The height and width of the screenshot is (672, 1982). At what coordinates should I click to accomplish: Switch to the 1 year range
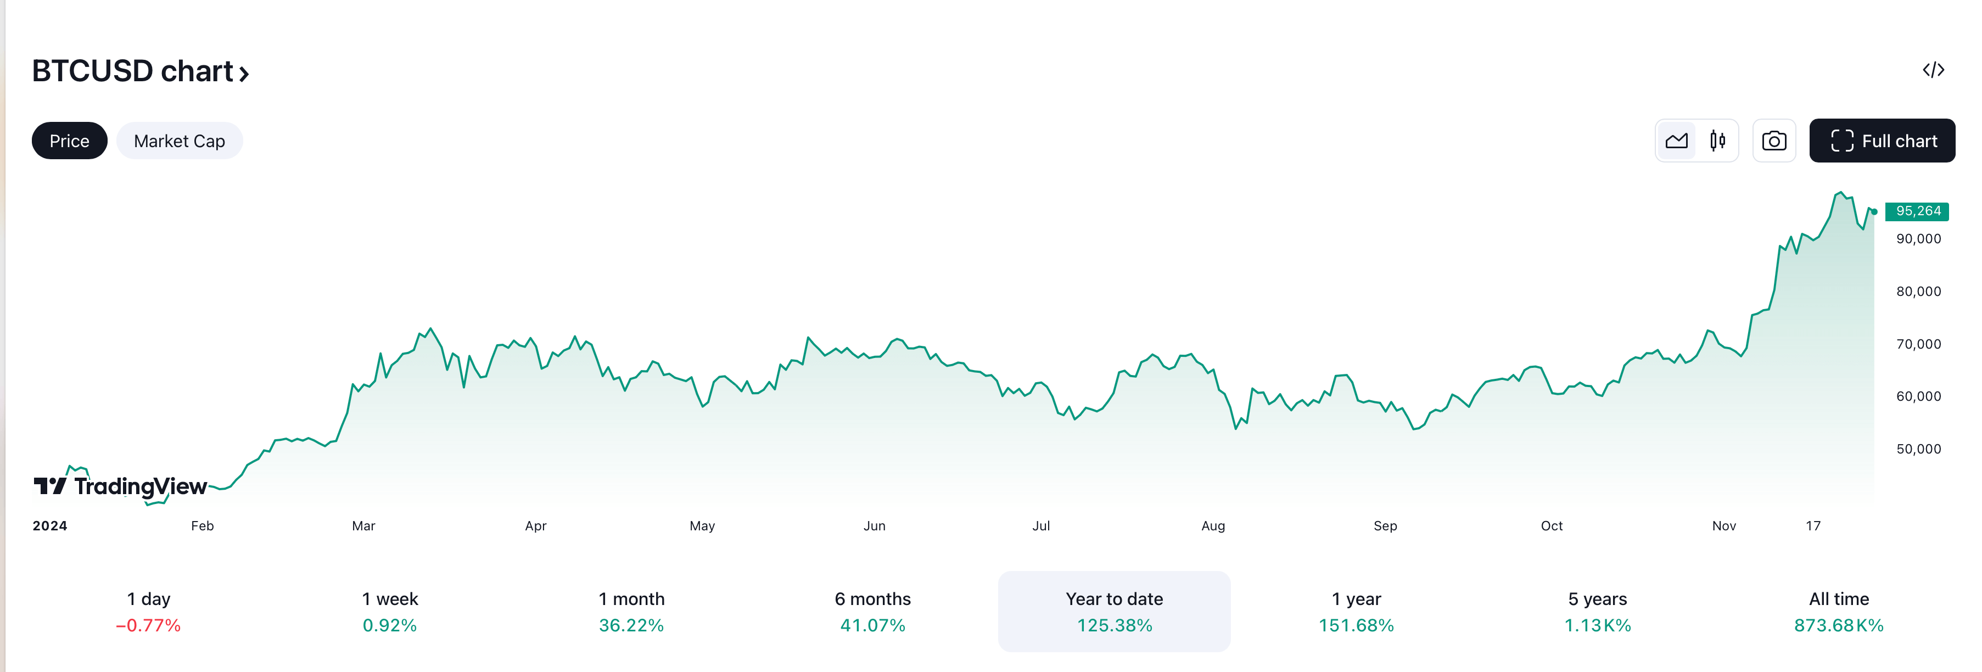[x=1356, y=612]
